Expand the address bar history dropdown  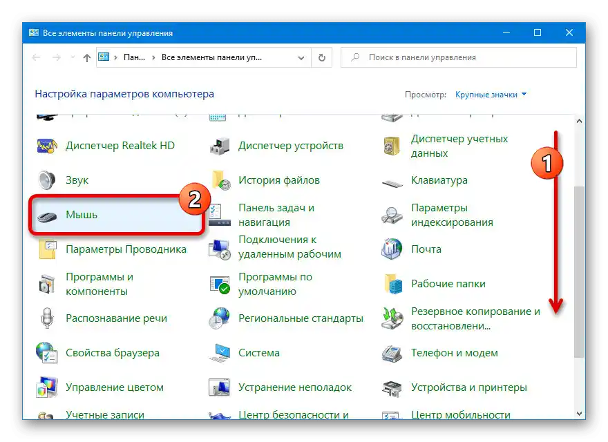point(301,58)
